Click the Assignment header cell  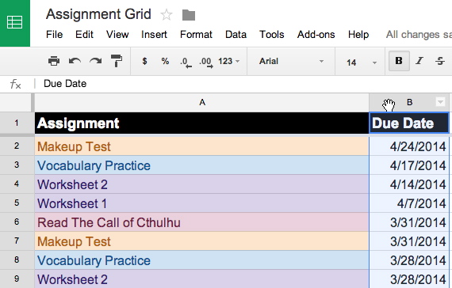[x=201, y=123]
